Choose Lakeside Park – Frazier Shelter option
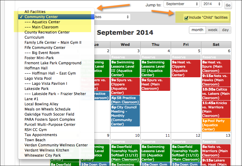This screenshot has width=242, height=166. click(x=56, y=94)
